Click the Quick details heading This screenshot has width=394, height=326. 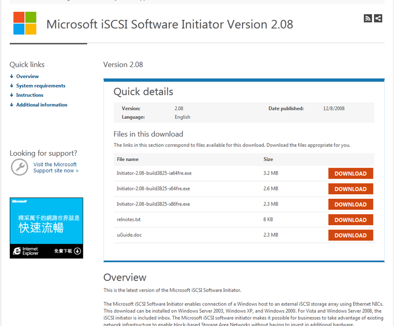pyautogui.click(x=143, y=92)
